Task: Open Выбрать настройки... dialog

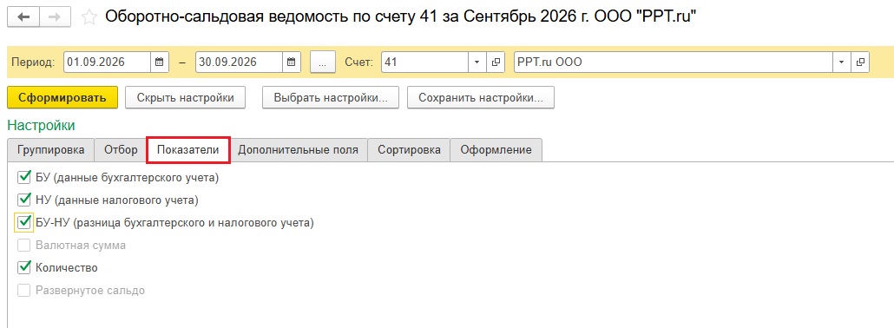Action: click(331, 97)
